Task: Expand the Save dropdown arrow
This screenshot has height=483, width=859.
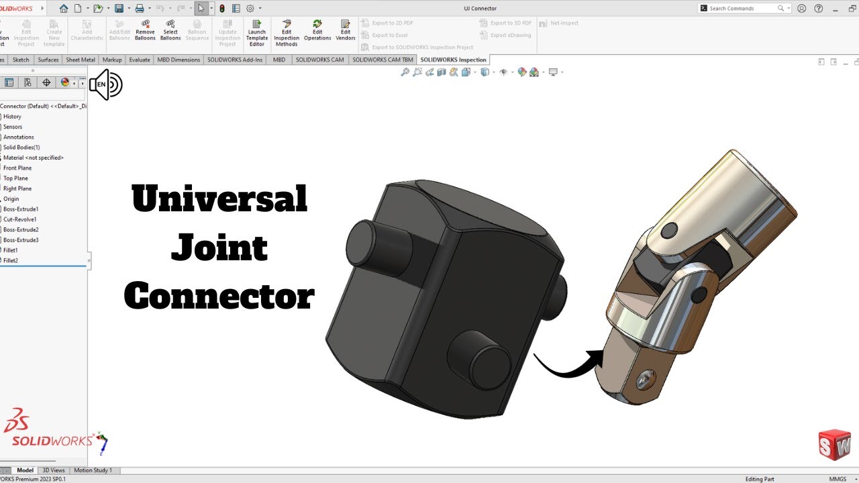Action: coord(128,9)
